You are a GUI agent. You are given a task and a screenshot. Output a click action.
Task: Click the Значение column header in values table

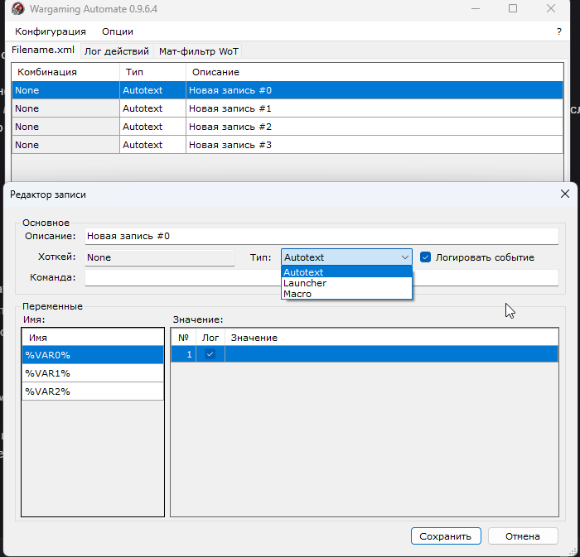[391, 338]
